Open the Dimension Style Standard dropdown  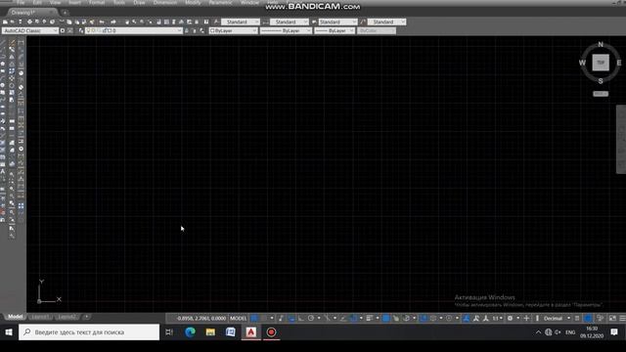click(290, 22)
